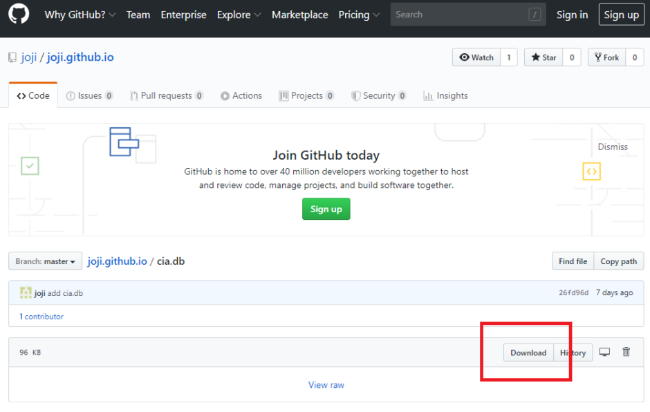Image resolution: width=650 pixels, height=412 pixels.
Task: Click the Download button
Action: pyautogui.click(x=528, y=353)
